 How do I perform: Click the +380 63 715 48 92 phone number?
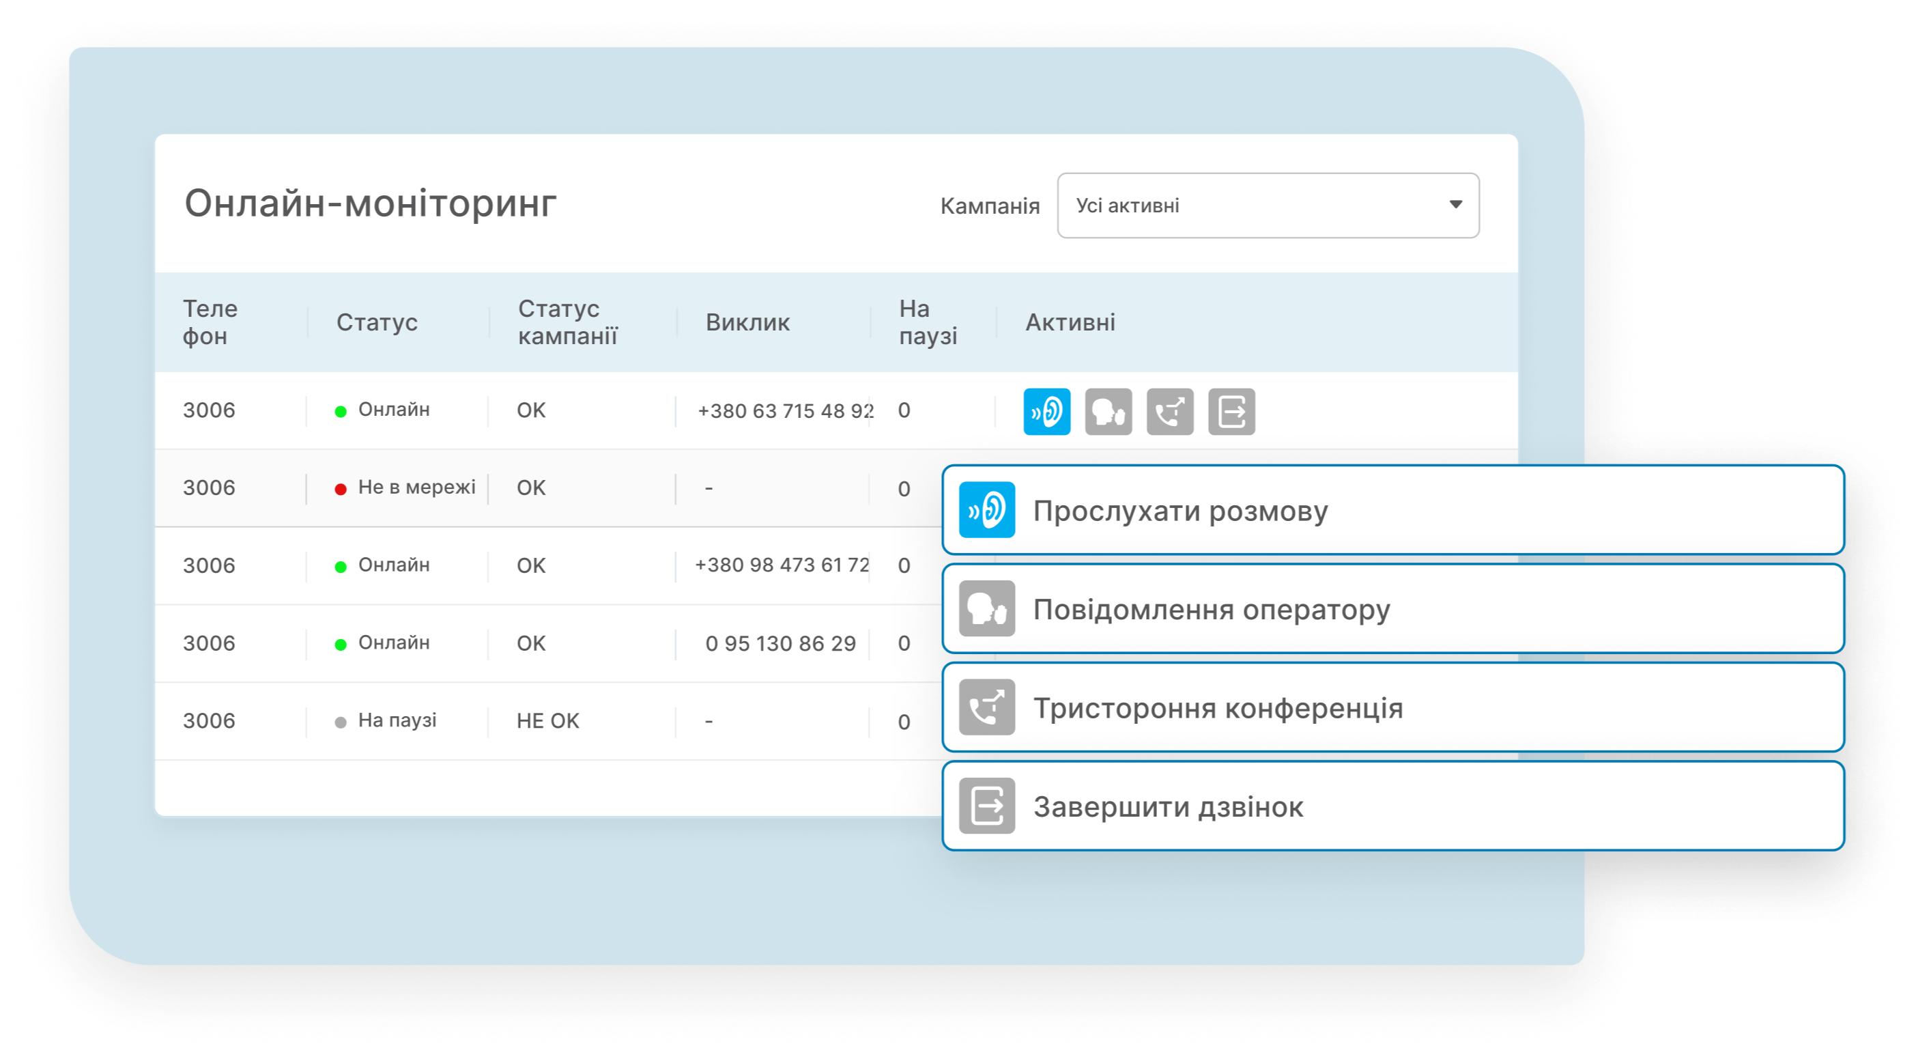point(785,410)
